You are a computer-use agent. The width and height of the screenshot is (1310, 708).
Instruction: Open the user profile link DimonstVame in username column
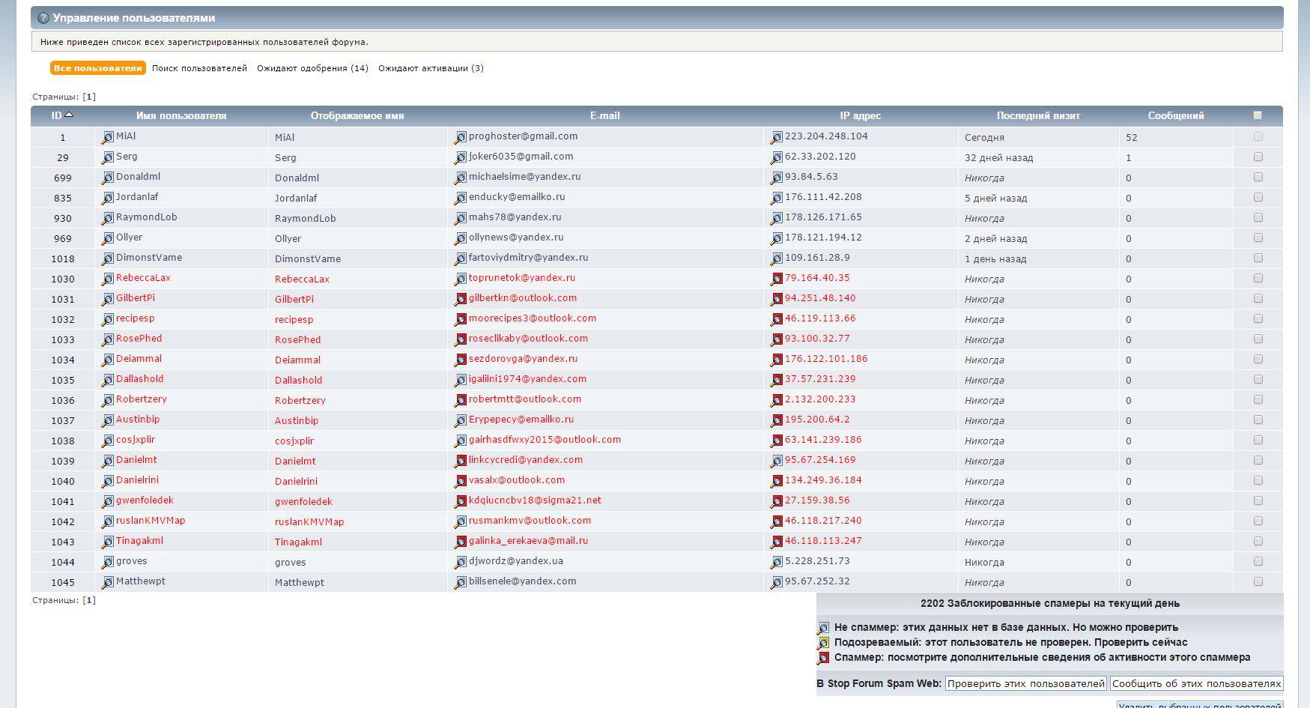pos(149,258)
